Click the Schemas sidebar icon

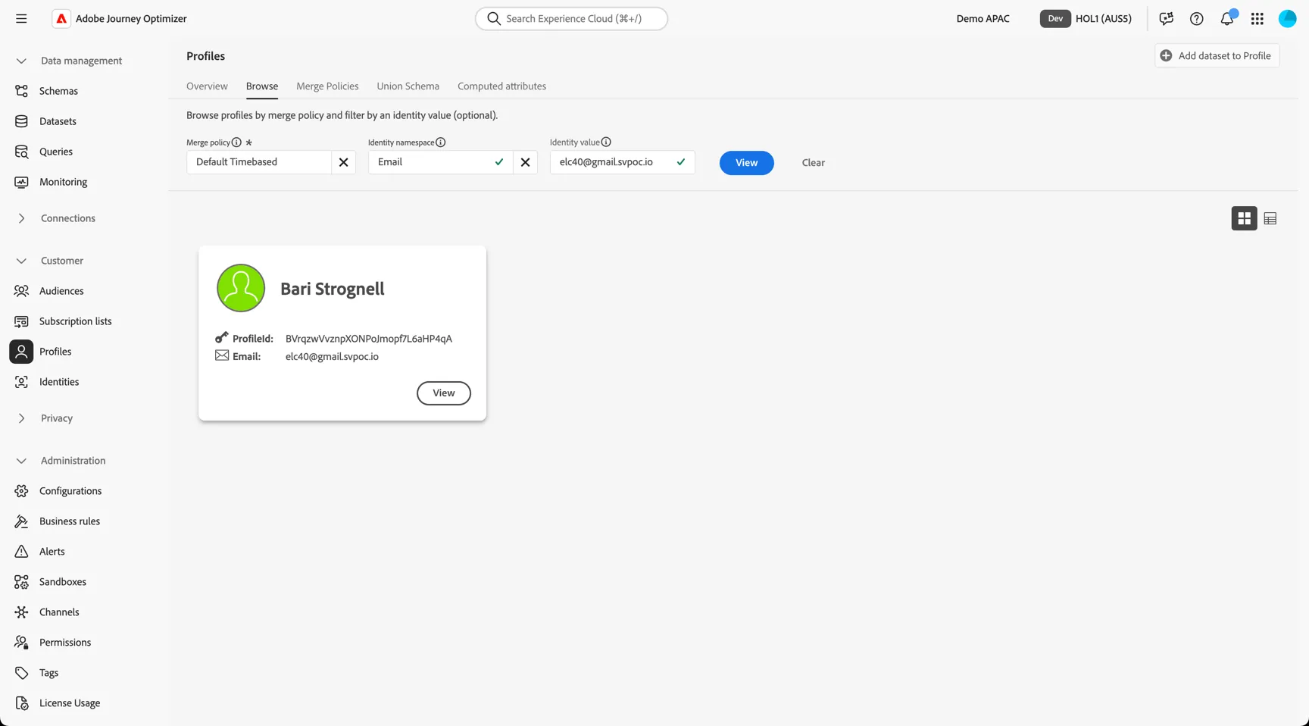[21, 91]
